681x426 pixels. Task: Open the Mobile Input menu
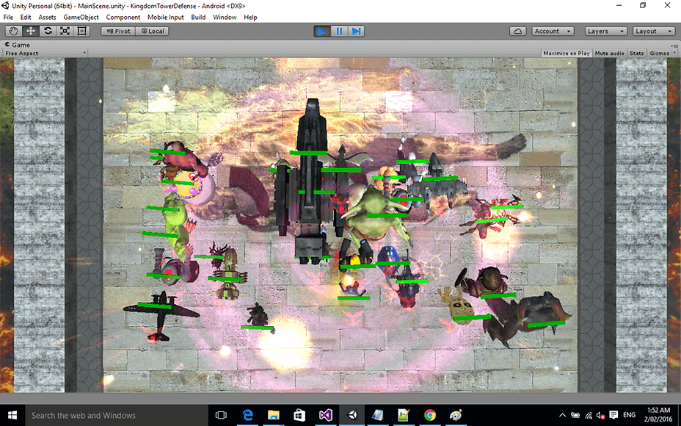point(165,18)
